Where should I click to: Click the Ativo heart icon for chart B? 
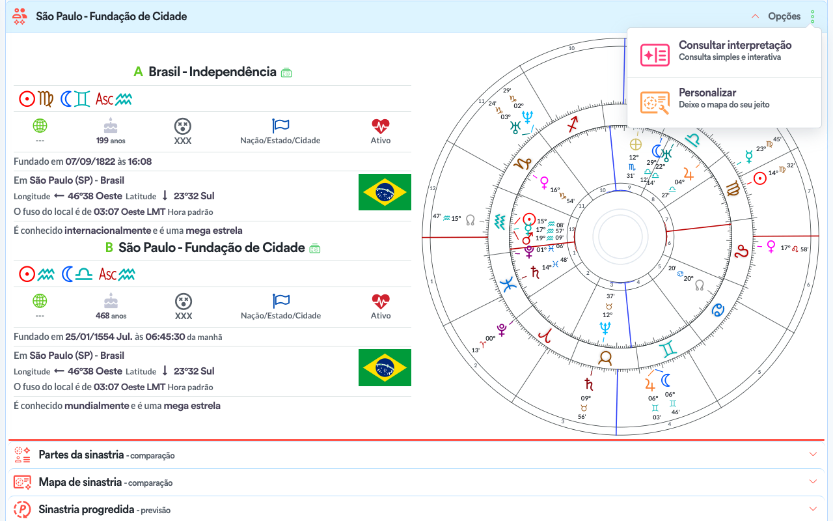[381, 301]
